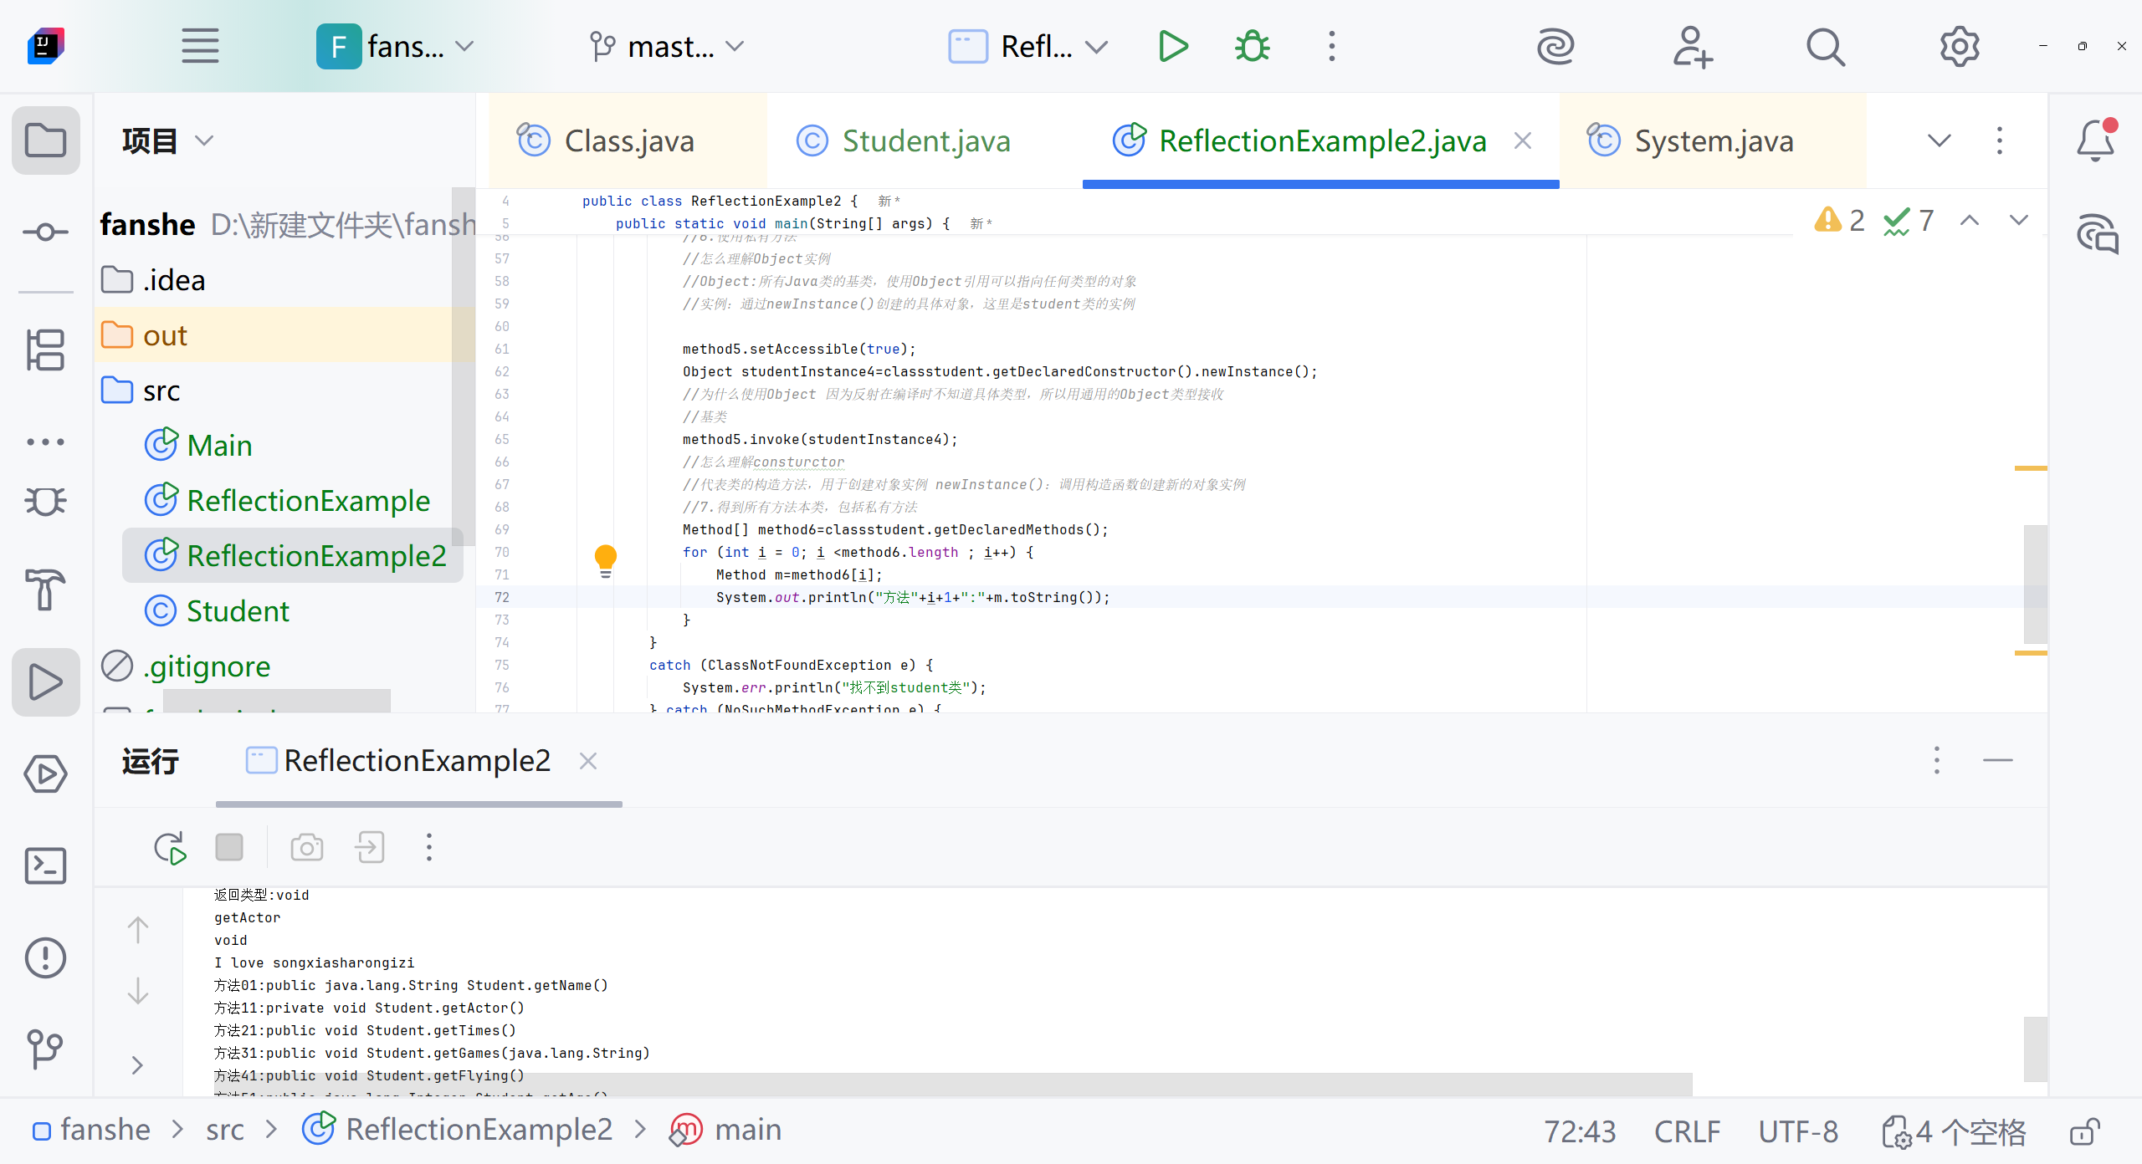Image resolution: width=2142 pixels, height=1164 pixels.
Task: Toggle the Run tool window sidebar button
Action: (x=45, y=682)
